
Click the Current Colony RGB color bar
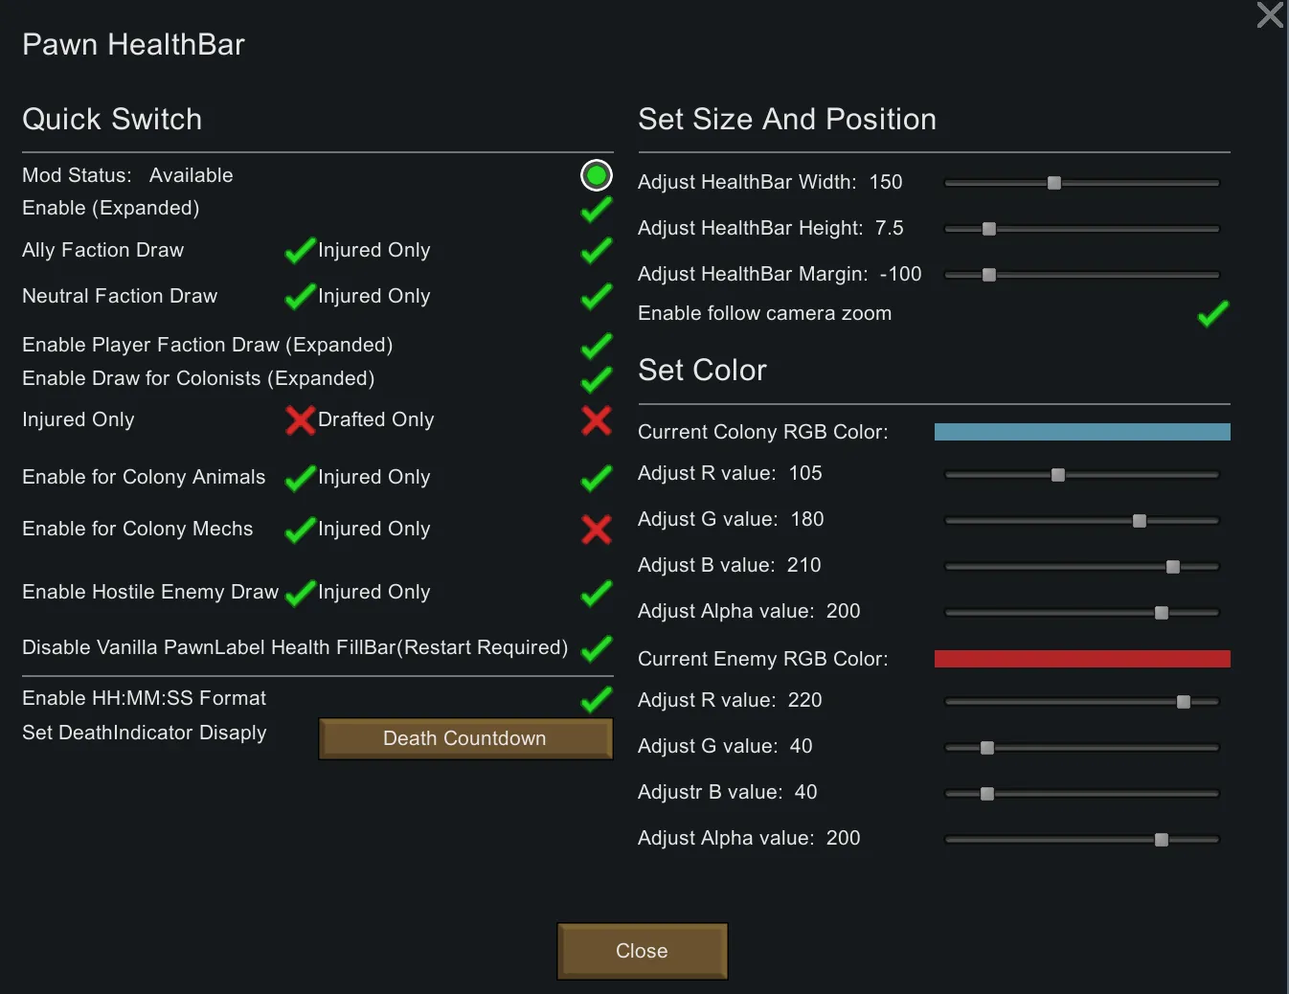1081,432
